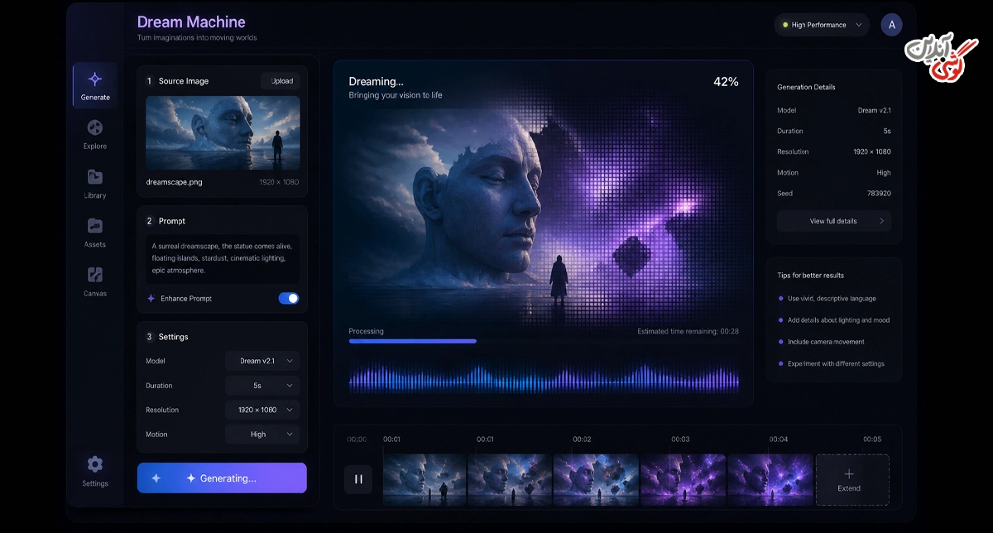
Task: Click the 00:05 timeline marker
Action: 872,439
